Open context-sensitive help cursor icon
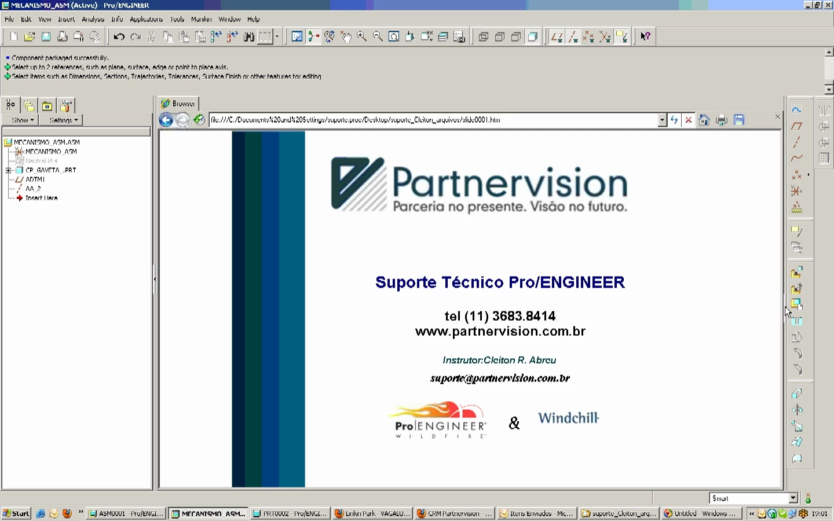The height and width of the screenshot is (521, 834). tap(646, 36)
